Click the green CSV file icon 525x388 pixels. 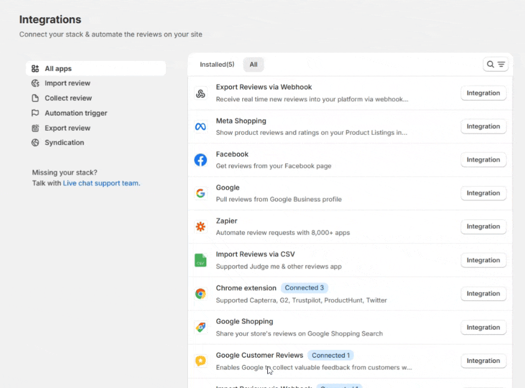tap(200, 260)
